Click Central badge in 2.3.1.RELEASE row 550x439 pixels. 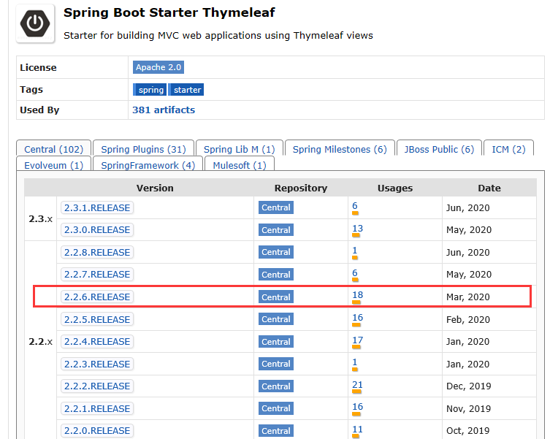click(276, 207)
